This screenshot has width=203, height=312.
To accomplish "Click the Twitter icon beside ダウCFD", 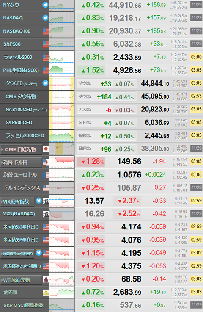I will tap(46, 83).
